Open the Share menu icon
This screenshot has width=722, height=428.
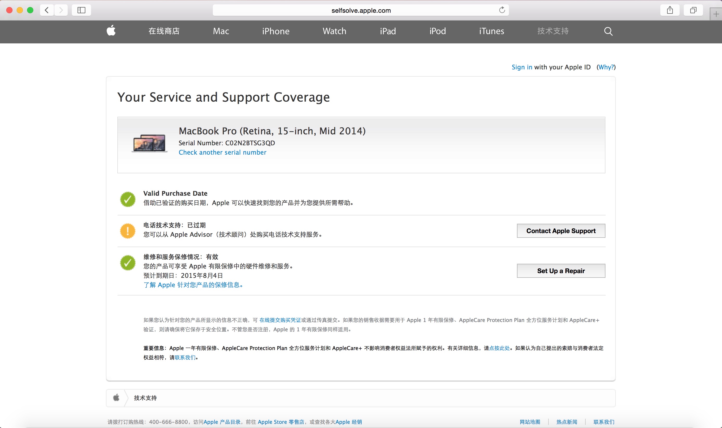tap(670, 10)
